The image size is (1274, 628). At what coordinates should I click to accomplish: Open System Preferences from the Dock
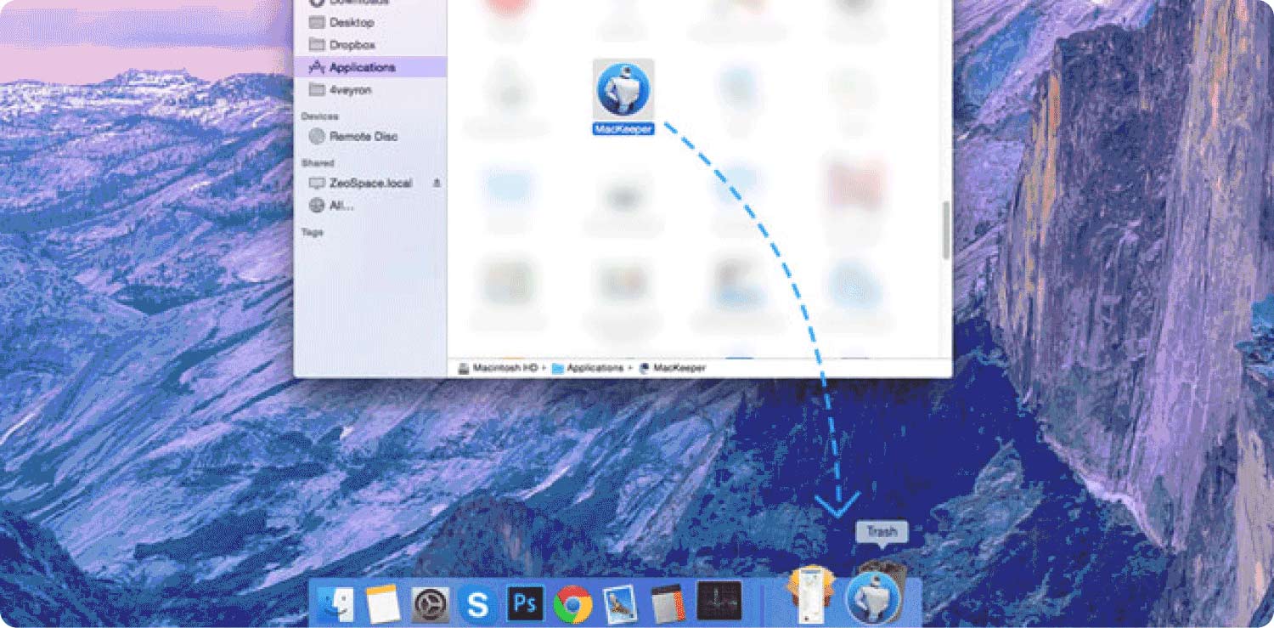coord(431,604)
